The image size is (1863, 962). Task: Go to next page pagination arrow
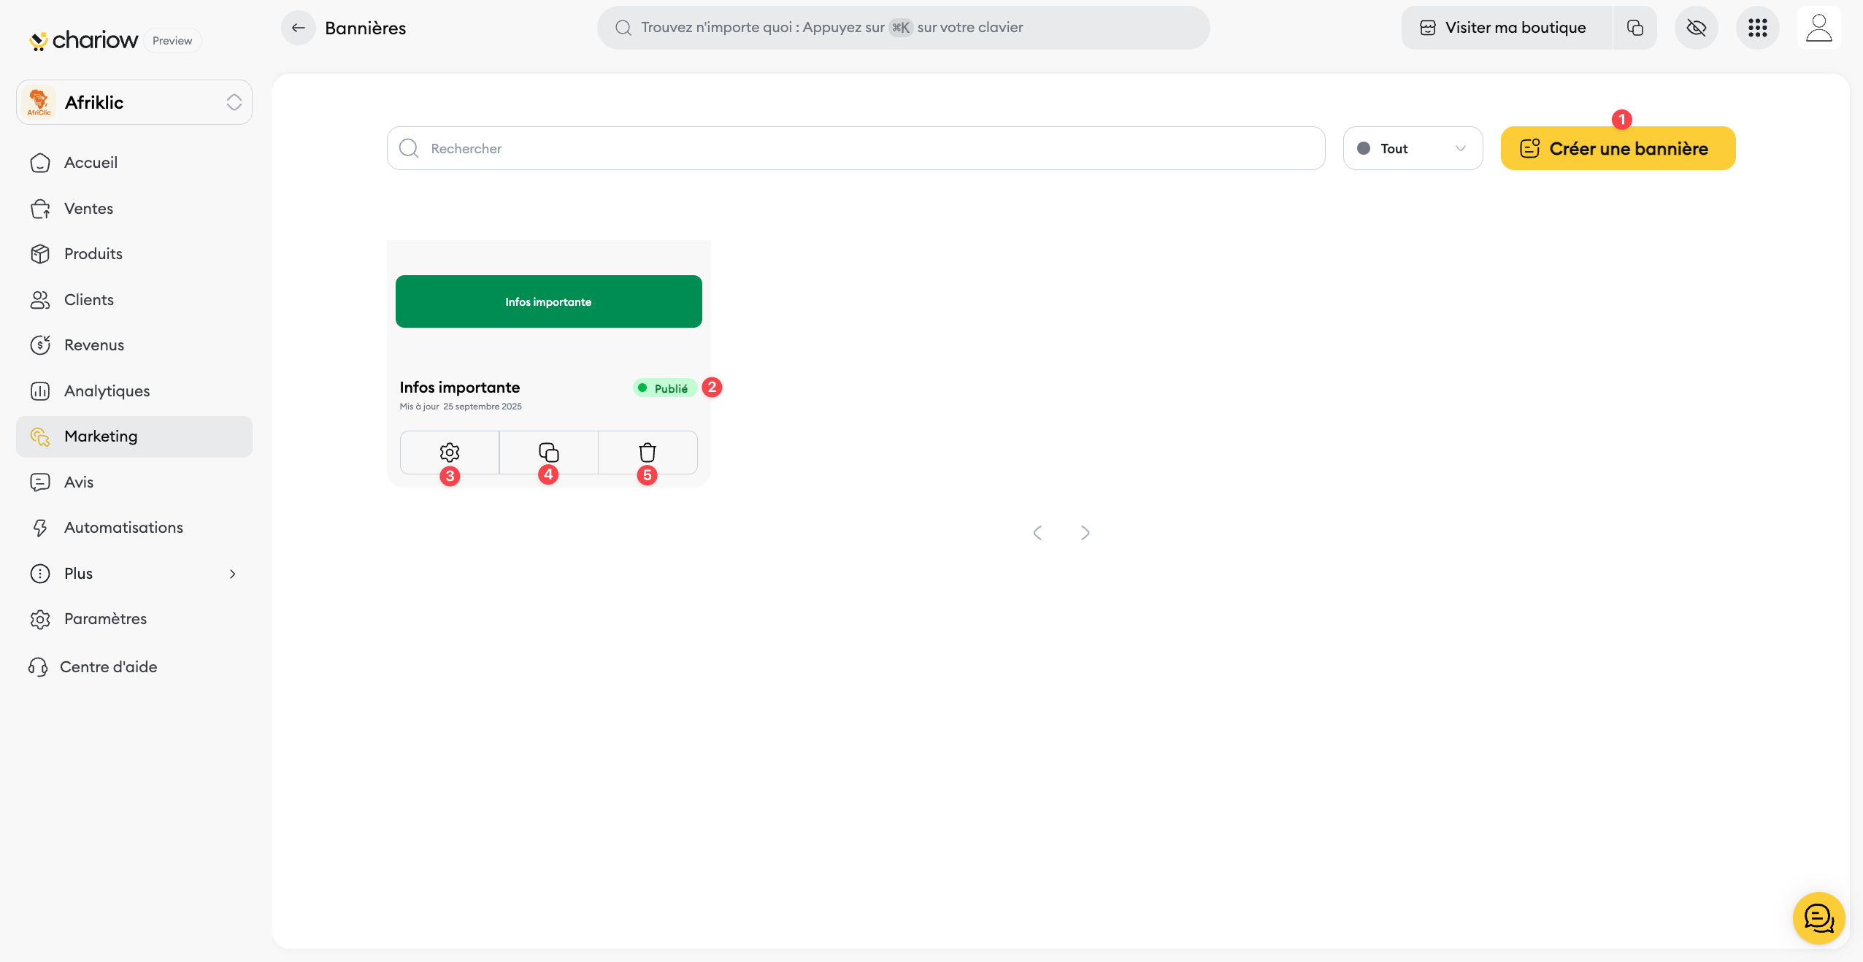(x=1085, y=533)
